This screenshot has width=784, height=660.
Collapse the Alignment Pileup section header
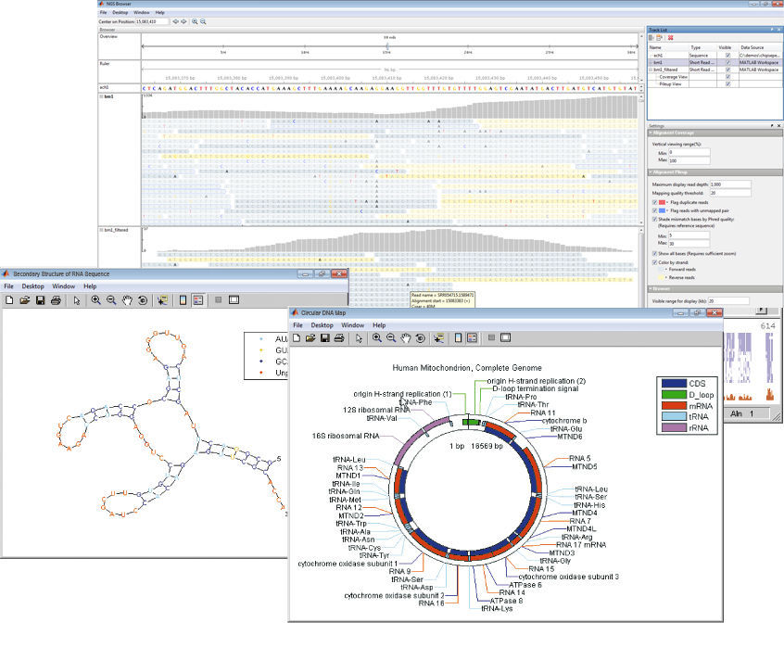(651, 171)
